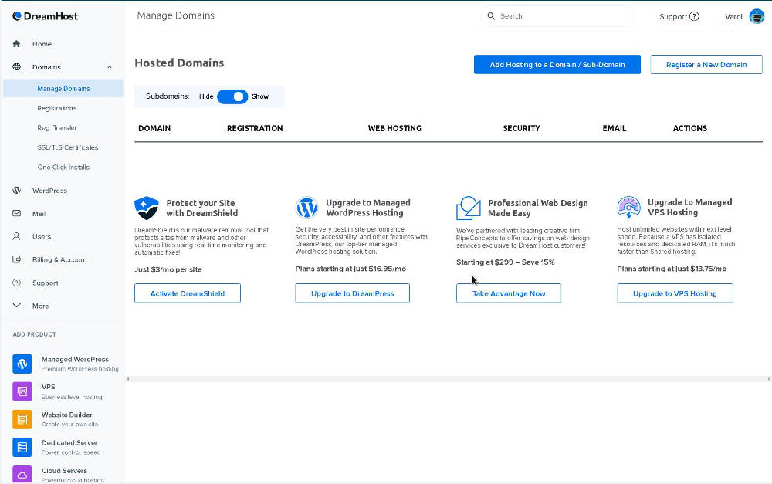Click the VPS product icon
The width and height of the screenshot is (772, 484).
click(22, 391)
